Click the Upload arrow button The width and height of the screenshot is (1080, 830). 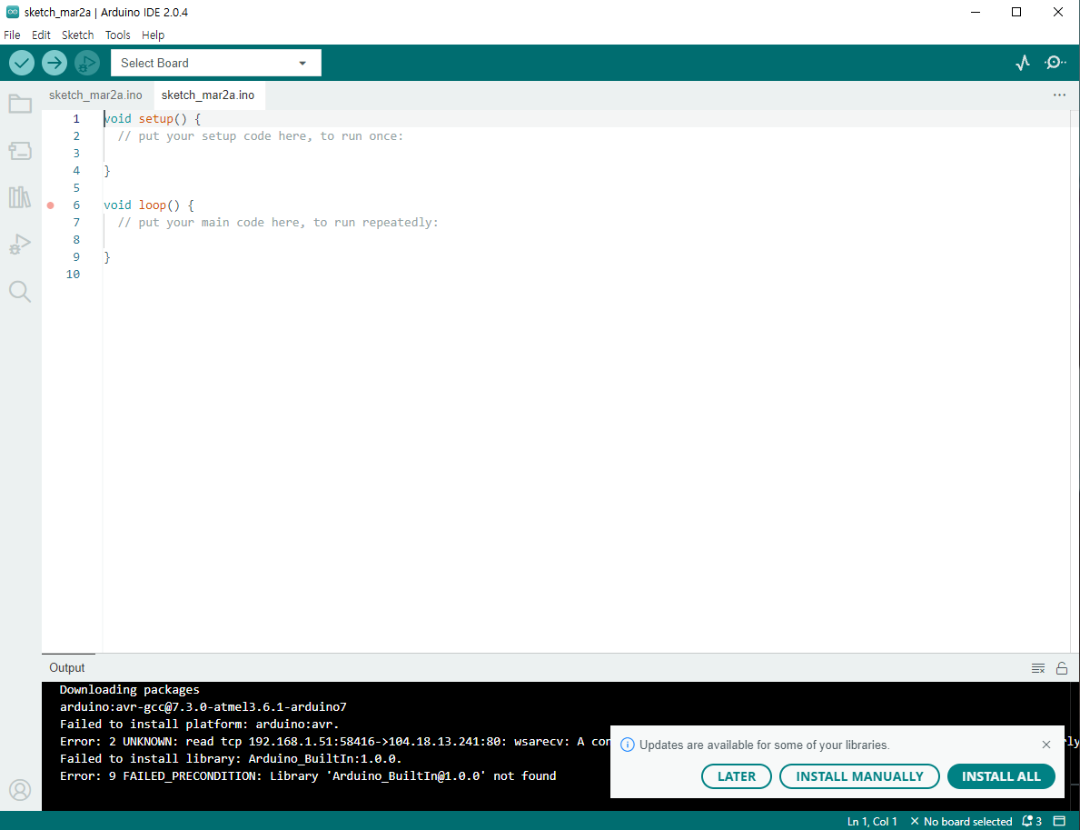(54, 63)
